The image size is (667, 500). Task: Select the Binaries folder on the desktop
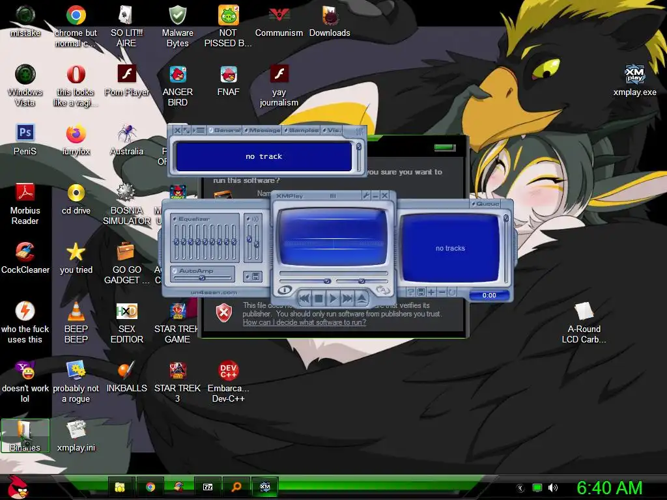(25, 436)
